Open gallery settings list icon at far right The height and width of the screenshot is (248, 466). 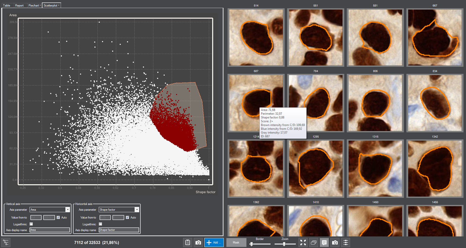(346, 242)
